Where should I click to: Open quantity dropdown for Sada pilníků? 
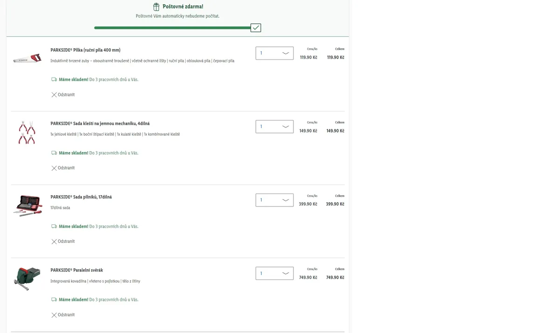click(x=274, y=200)
